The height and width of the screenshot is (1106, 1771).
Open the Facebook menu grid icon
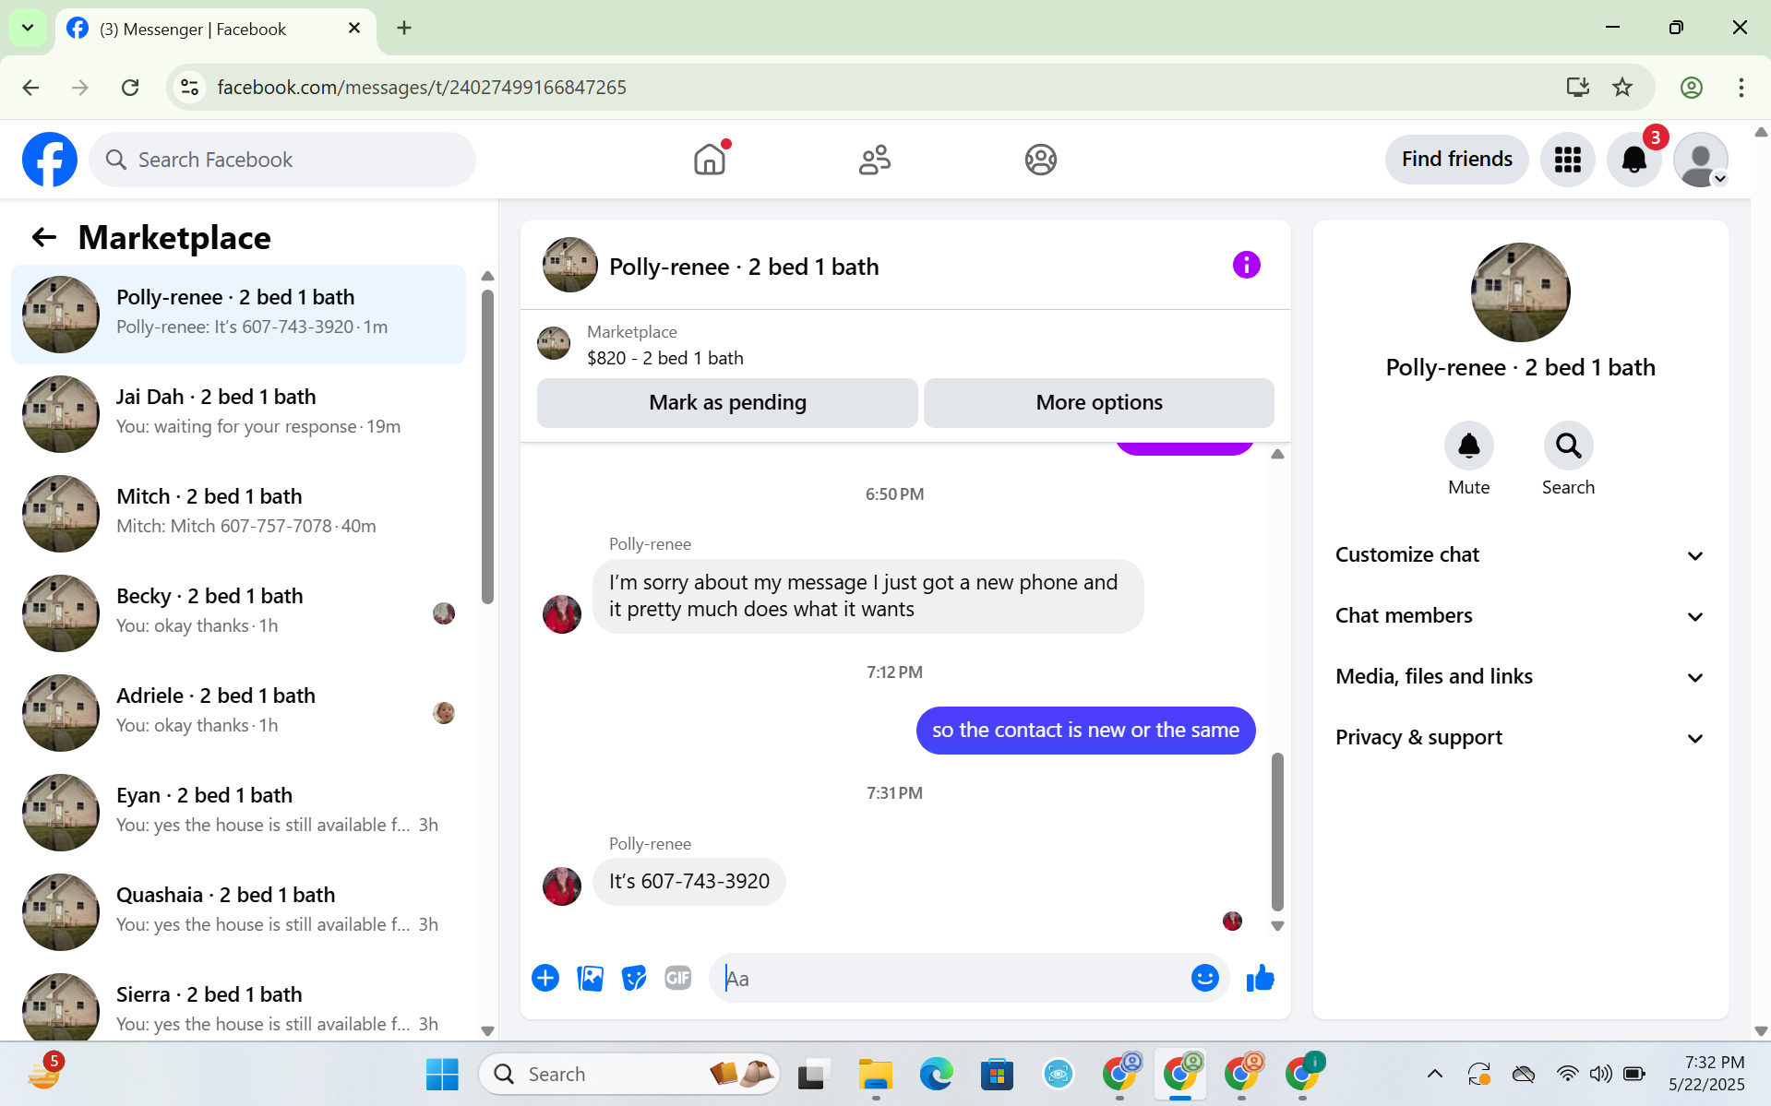(x=1567, y=160)
